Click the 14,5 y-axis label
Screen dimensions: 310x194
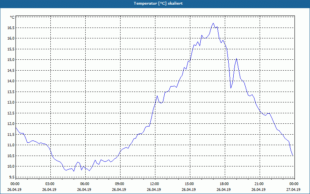(11, 71)
